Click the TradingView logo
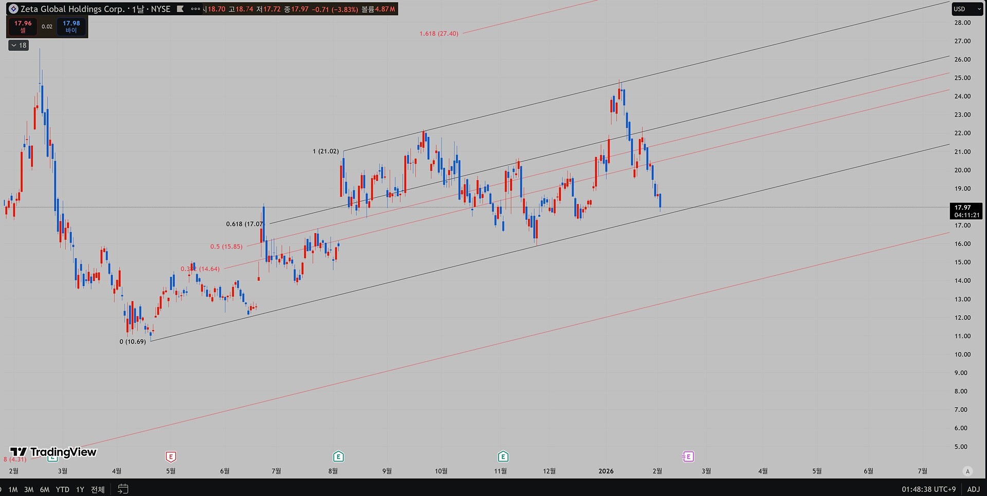 53,452
